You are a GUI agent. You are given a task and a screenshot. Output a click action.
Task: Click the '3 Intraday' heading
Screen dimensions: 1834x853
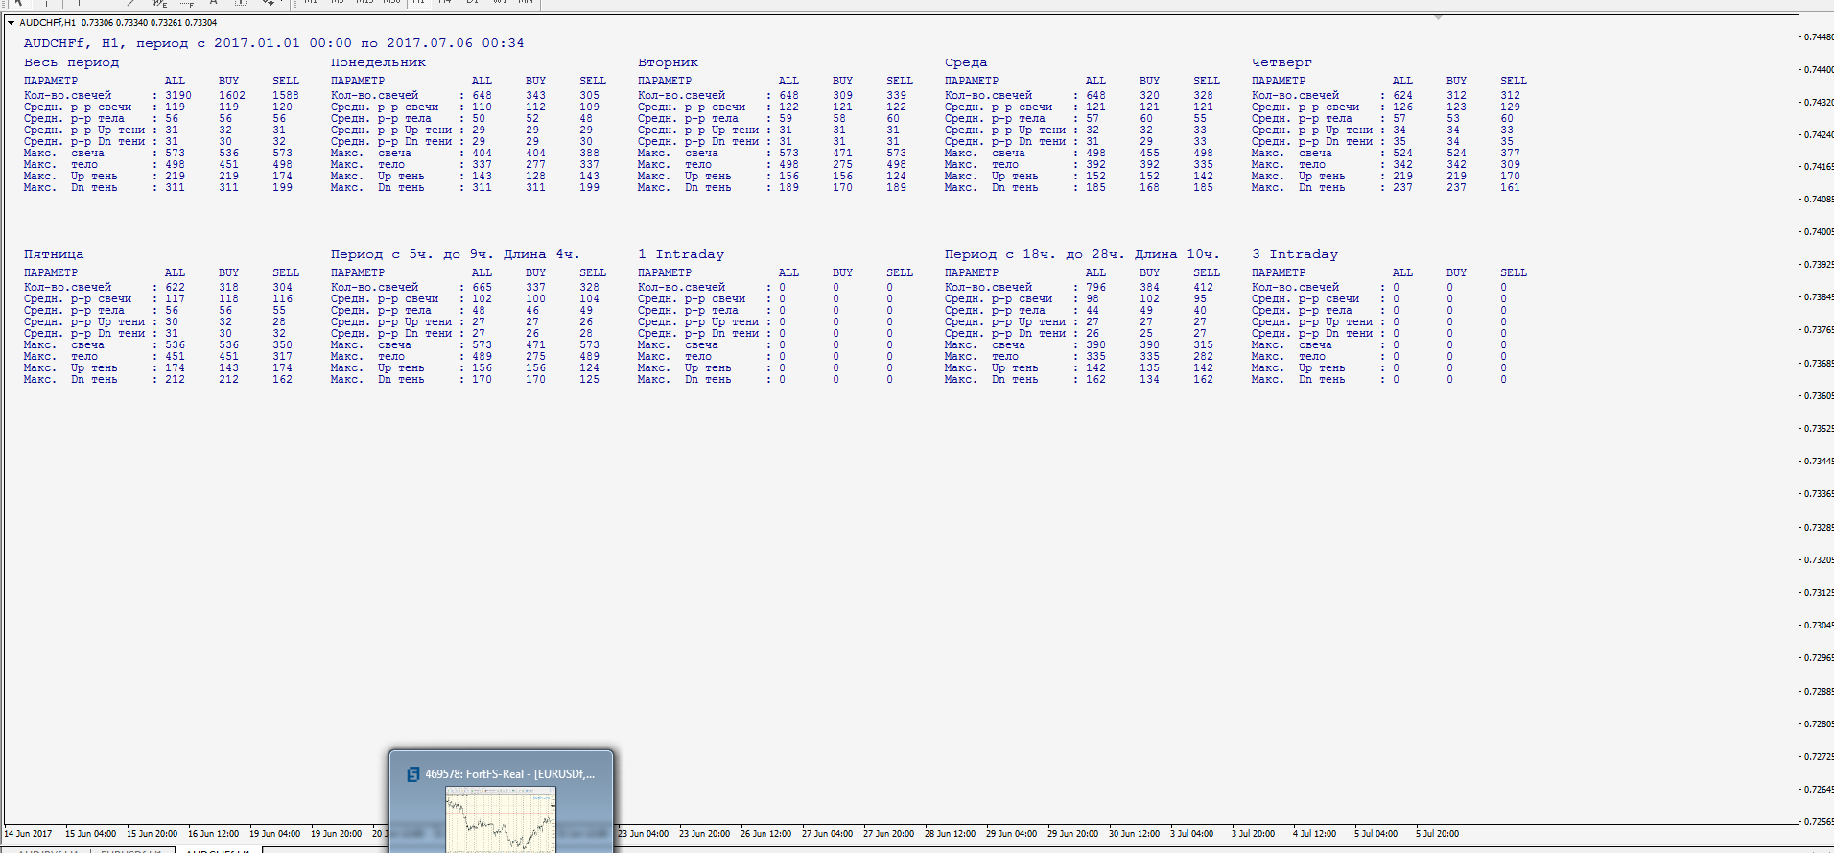pyautogui.click(x=1295, y=254)
